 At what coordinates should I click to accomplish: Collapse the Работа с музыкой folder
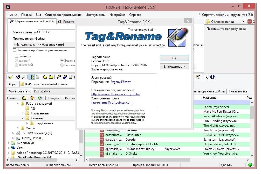pyautogui.click(x=18, y=104)
